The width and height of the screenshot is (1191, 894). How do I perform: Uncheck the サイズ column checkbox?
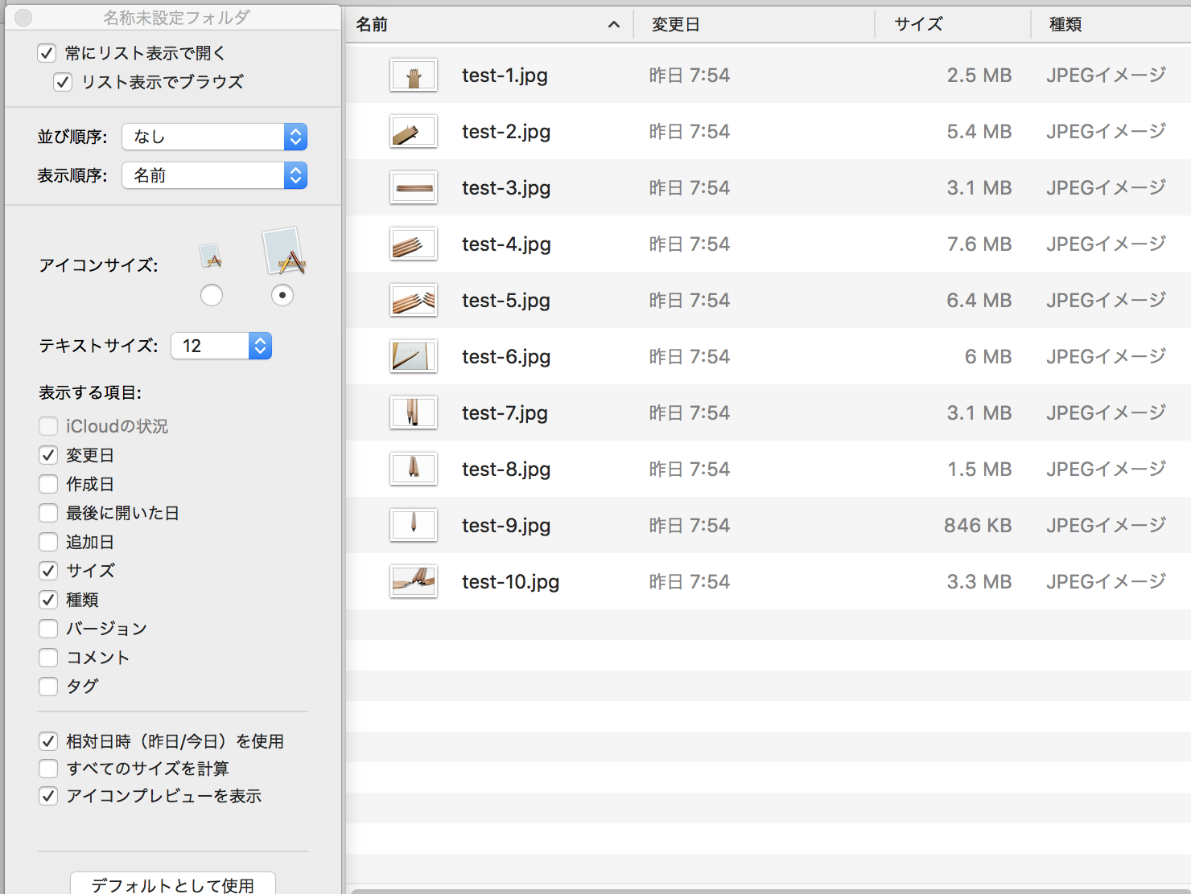48,571
